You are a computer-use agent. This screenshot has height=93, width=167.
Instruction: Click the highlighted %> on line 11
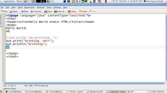[8, 47]
